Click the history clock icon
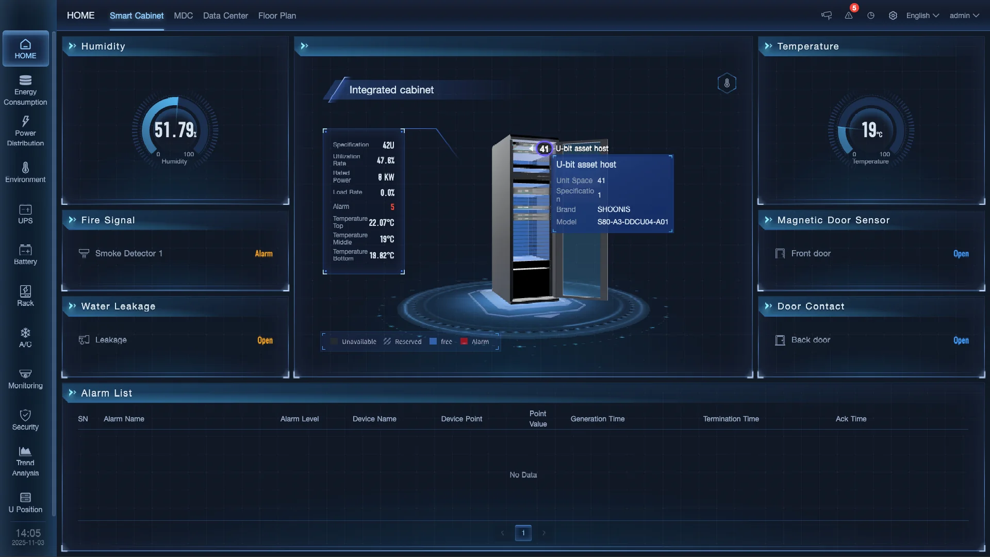 pyautogui.click(x=870, y=15)
